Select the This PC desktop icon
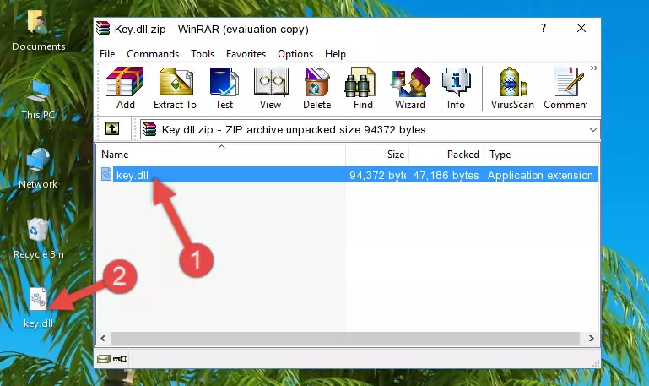 tap(38, 100)
